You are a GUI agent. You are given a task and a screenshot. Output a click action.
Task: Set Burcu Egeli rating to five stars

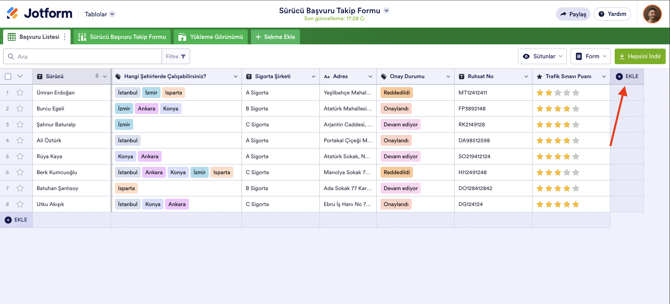[576, 109]
